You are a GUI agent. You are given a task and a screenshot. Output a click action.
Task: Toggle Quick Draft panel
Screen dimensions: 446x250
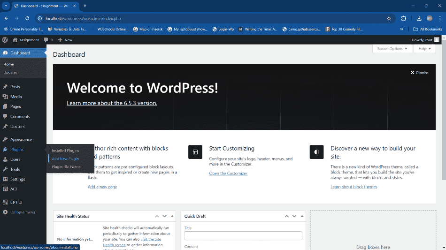point(302,216)
